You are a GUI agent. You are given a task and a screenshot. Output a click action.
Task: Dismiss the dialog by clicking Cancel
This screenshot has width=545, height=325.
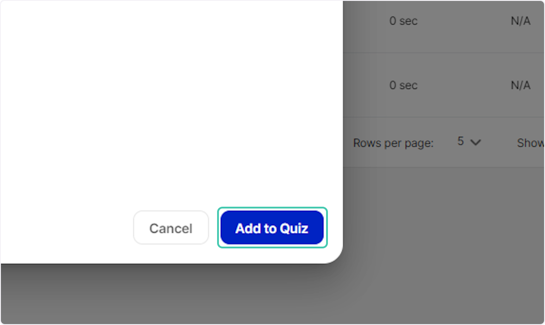(x=171, y=228)
